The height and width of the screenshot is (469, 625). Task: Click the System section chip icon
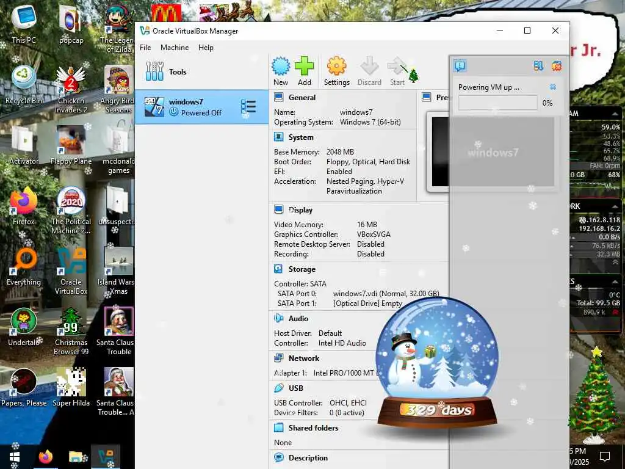click(278, 137)
